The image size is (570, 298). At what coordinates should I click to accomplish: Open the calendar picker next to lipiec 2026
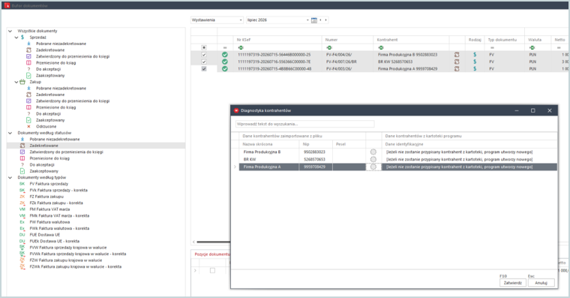[x=314, y=20]
